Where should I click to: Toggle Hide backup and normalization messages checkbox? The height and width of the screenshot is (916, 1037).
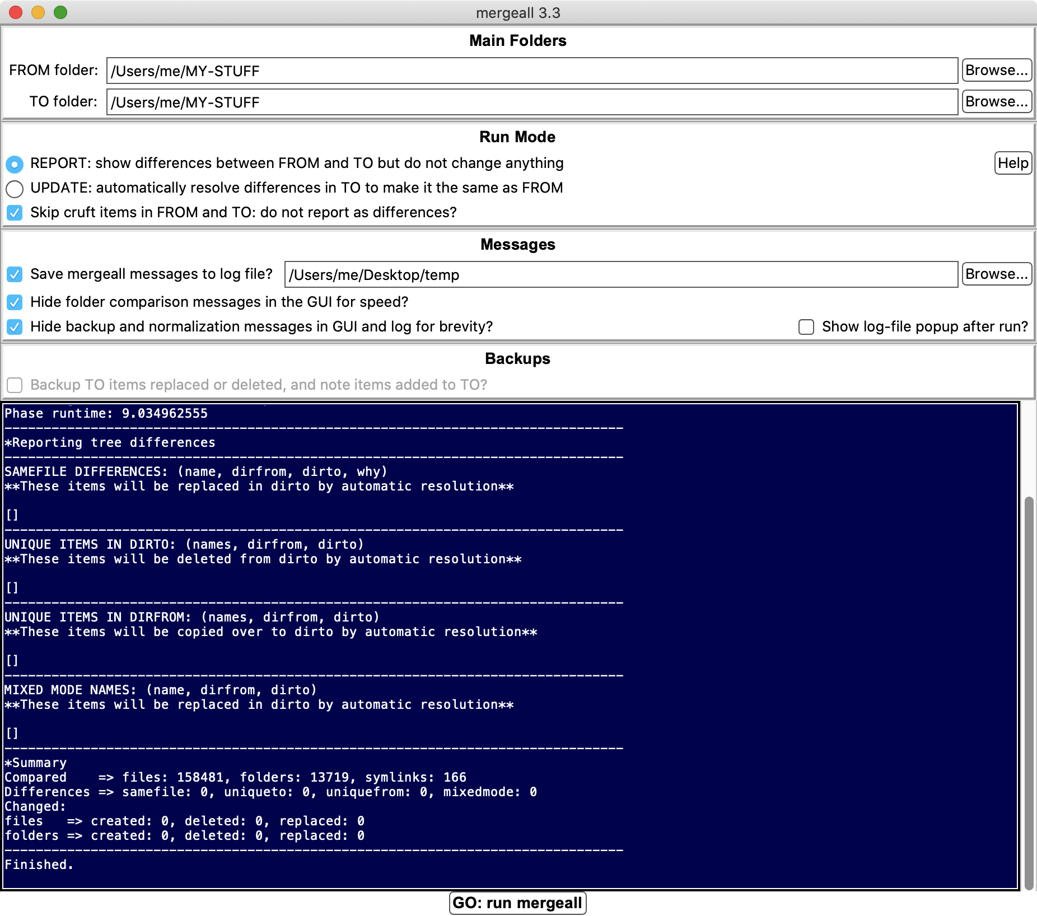click(x=15, y=327)
